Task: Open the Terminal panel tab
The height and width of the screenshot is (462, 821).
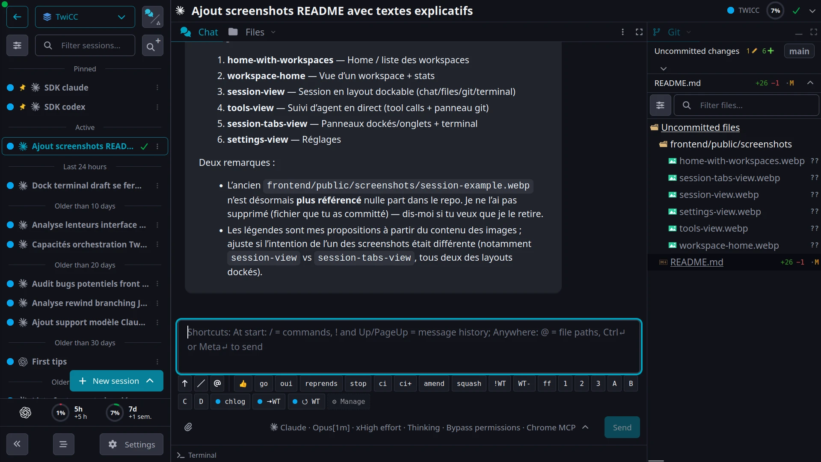Action: (x=196, y=455)
